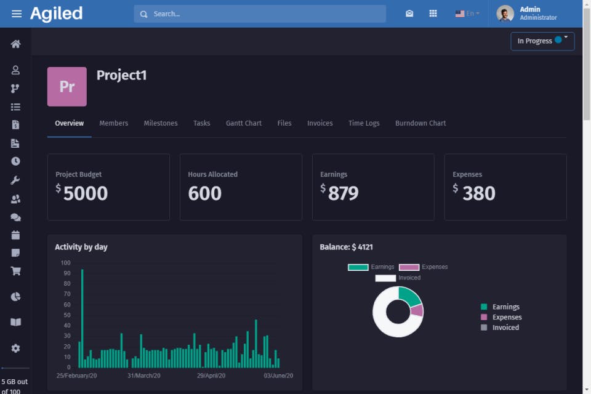This screenshot has height=394, width=591.
Task: Toggle the Invoiced series in chart legend
Action: 398,278
